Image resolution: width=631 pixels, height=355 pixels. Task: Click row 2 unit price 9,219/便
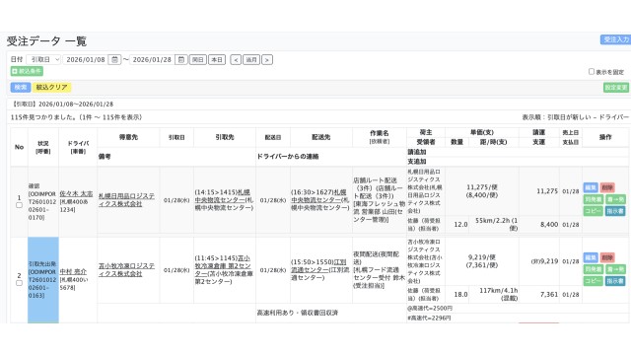(482, 257)
